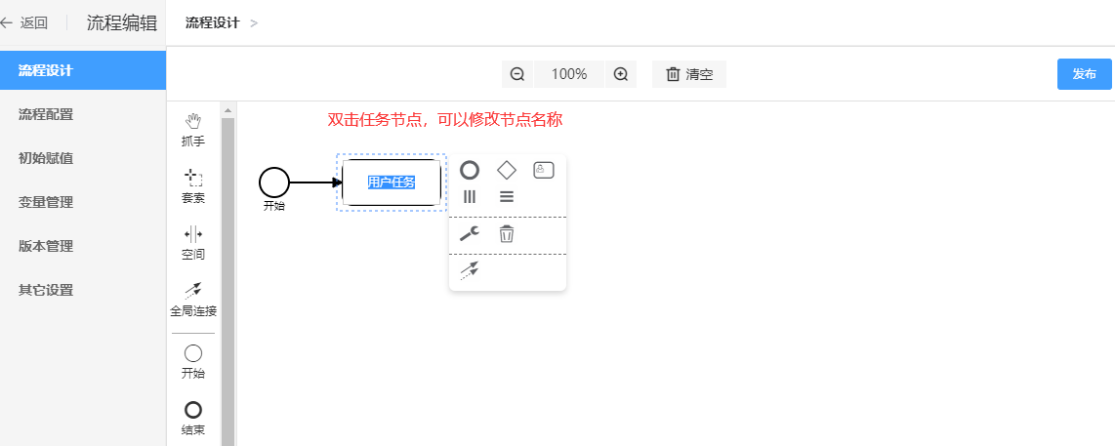Image resolution: width=1115 pixels, height=446 pixels.
Task: Select the 空间 space tool
Action: (x=192, y=243)
